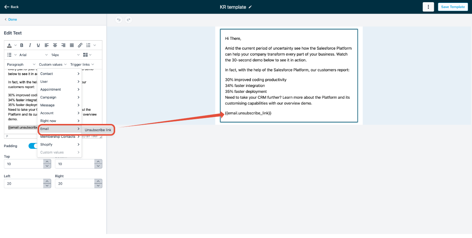Increase the Right padding value
The width and height of the screenshot is (472, 238).
point(98,181)
